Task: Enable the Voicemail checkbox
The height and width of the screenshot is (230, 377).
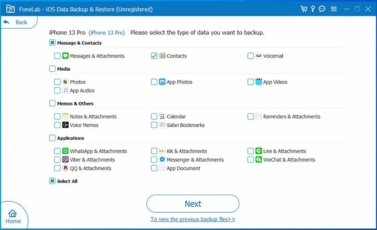Action: click(x=251, y=56)
